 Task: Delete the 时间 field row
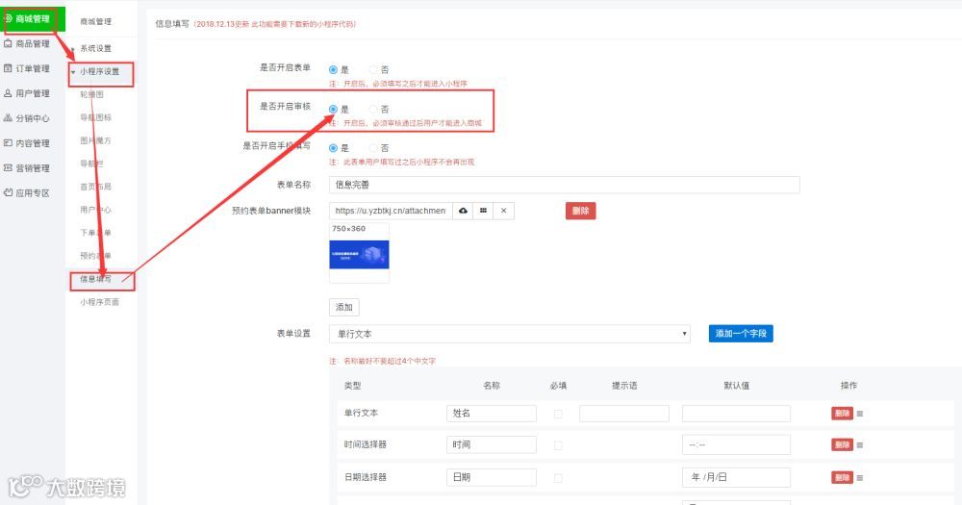[843, 444]
